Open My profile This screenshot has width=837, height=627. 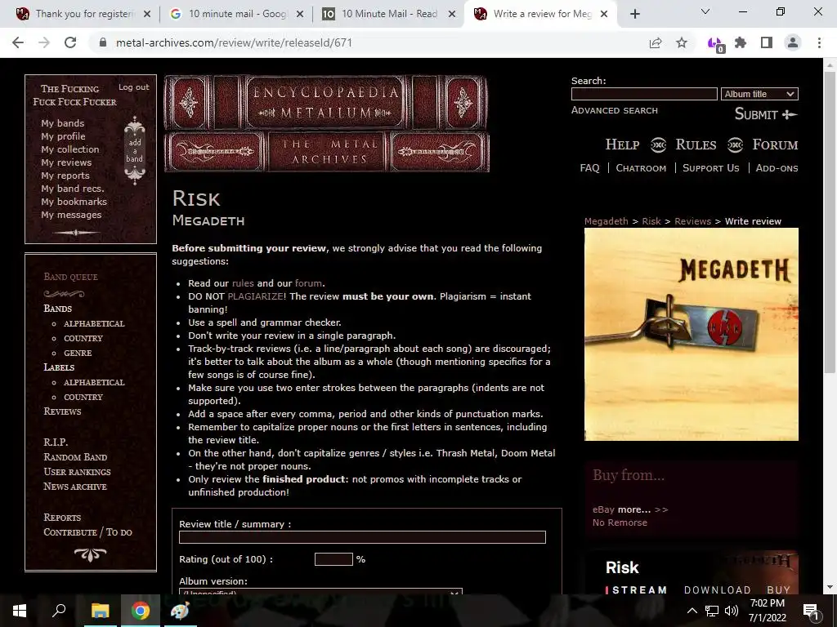pos(63,136)
